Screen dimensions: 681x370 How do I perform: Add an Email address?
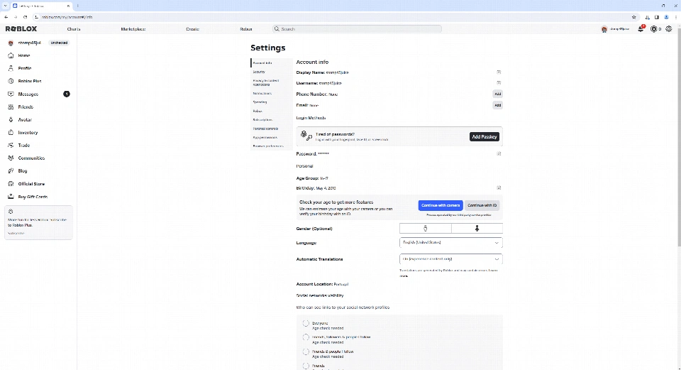pos(498,105)
